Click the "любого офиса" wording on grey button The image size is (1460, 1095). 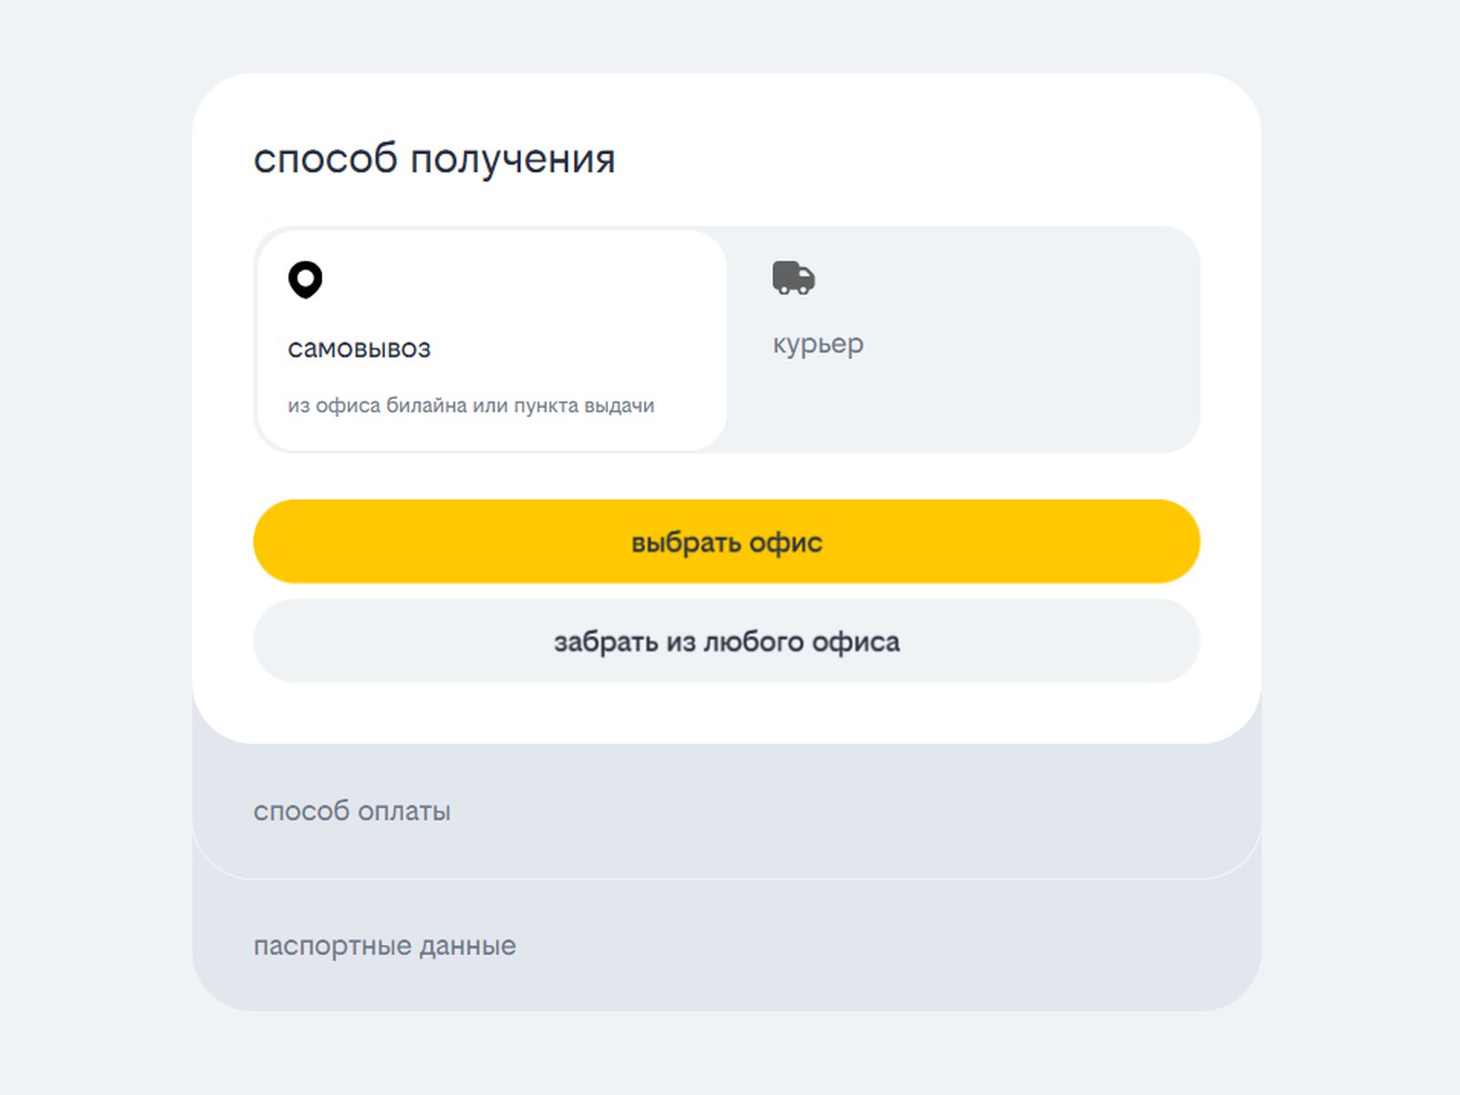(x=801, y=641)
